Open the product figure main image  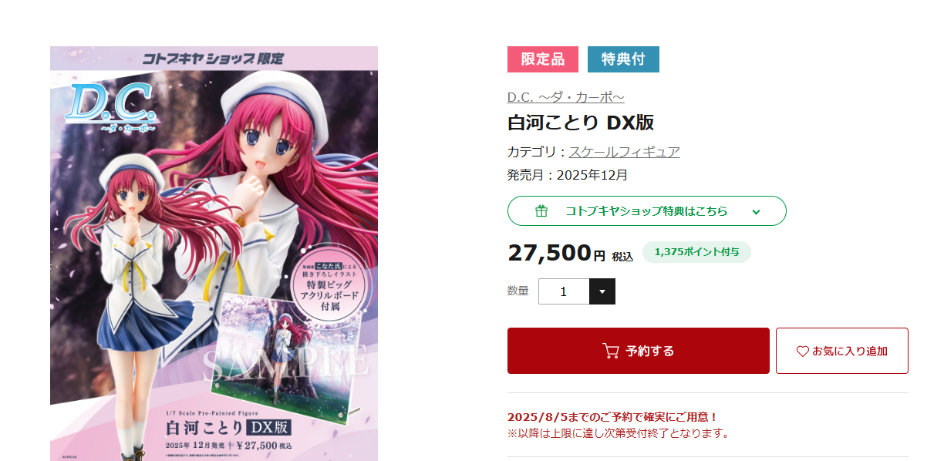coord(214,254)
